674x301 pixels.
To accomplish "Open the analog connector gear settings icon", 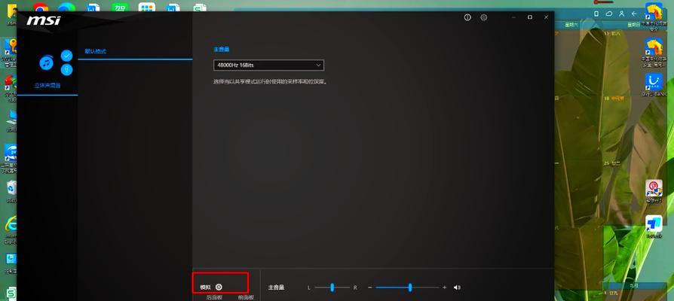I will click(219, 287).
